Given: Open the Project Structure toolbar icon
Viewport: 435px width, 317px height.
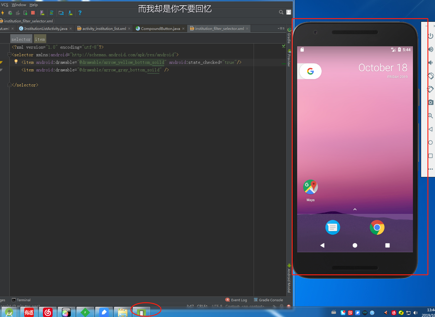Looking at the screenshot, I should pyautogui.click(x=61, y=13).
